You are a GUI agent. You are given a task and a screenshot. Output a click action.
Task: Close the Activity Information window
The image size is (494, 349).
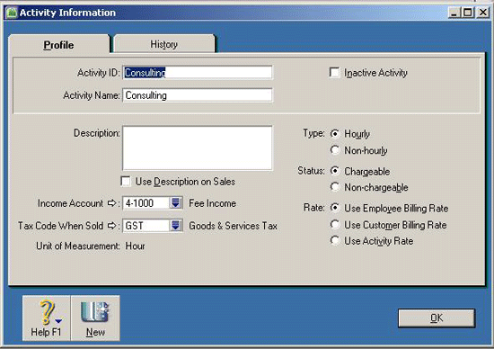(482, 13)
